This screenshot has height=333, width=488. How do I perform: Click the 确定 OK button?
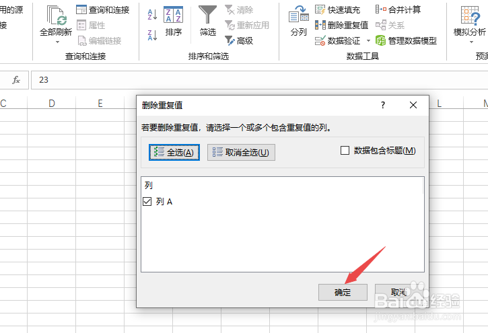343,292
